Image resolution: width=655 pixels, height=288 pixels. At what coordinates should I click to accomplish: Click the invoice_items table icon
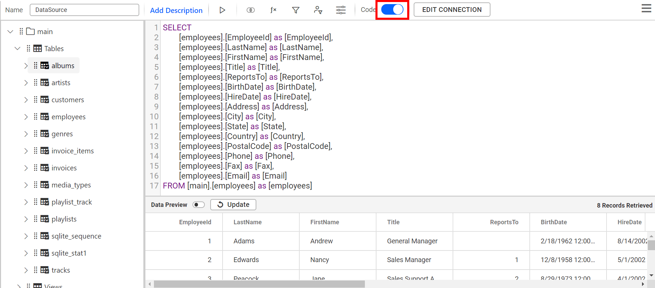[45, 151]
